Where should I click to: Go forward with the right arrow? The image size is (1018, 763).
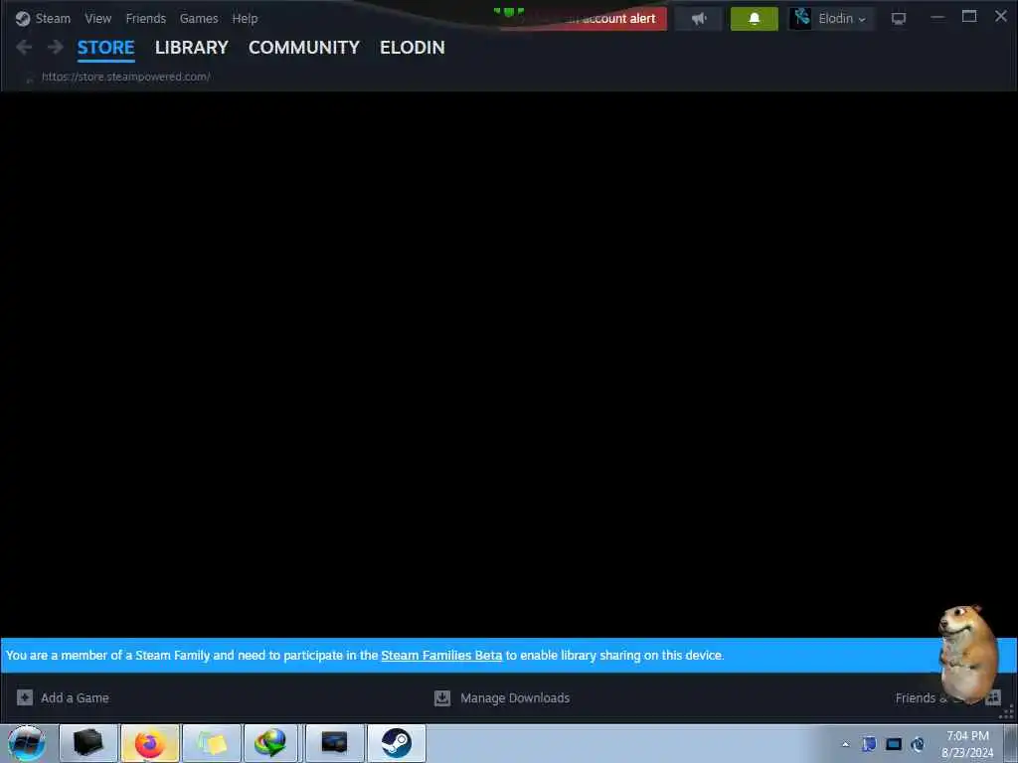pos(56,47)
